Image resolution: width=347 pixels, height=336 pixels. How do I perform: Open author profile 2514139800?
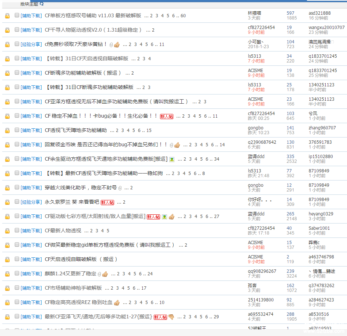click(261, 300)
